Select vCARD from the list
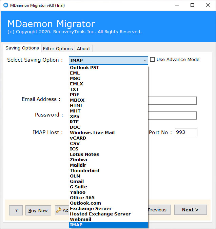Image resolution: width=216 pixels, height=229 pixels. (109, 138)
